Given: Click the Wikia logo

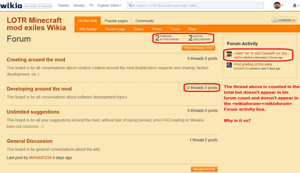Looking at the screenshot, I should (x=11, y=6).
